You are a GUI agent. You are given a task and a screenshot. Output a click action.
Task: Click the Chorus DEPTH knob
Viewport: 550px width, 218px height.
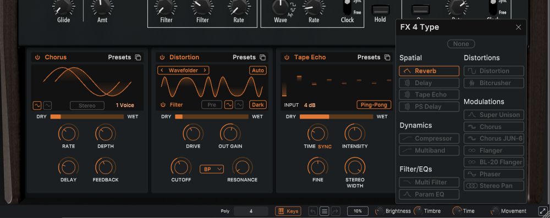(106, 133)
